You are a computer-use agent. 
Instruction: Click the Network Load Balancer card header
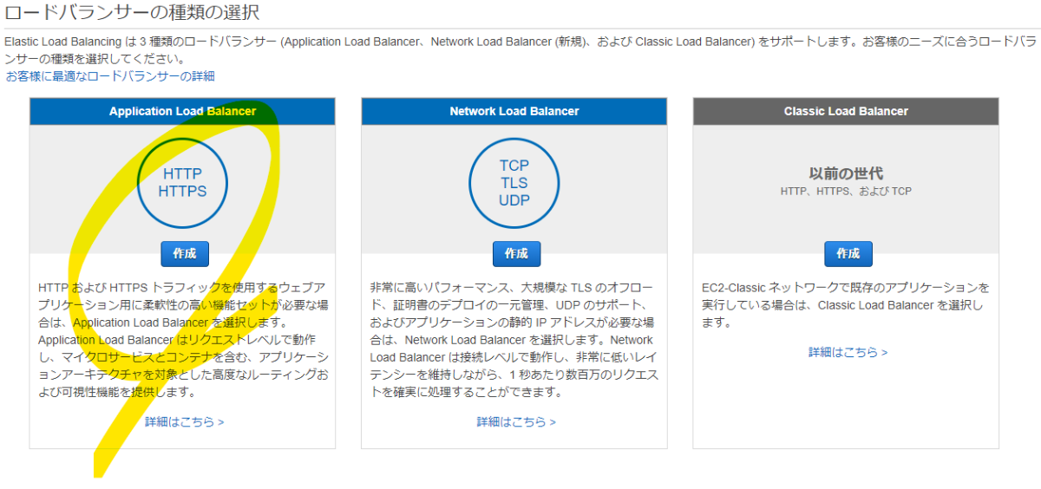pyautogui.click(x=514, y=111)
